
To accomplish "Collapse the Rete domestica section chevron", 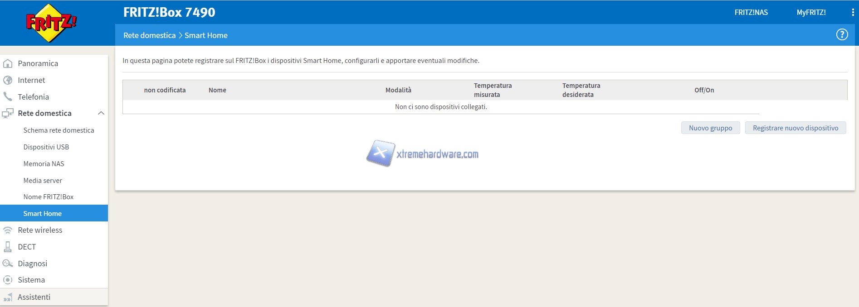I will click(101, 113).
